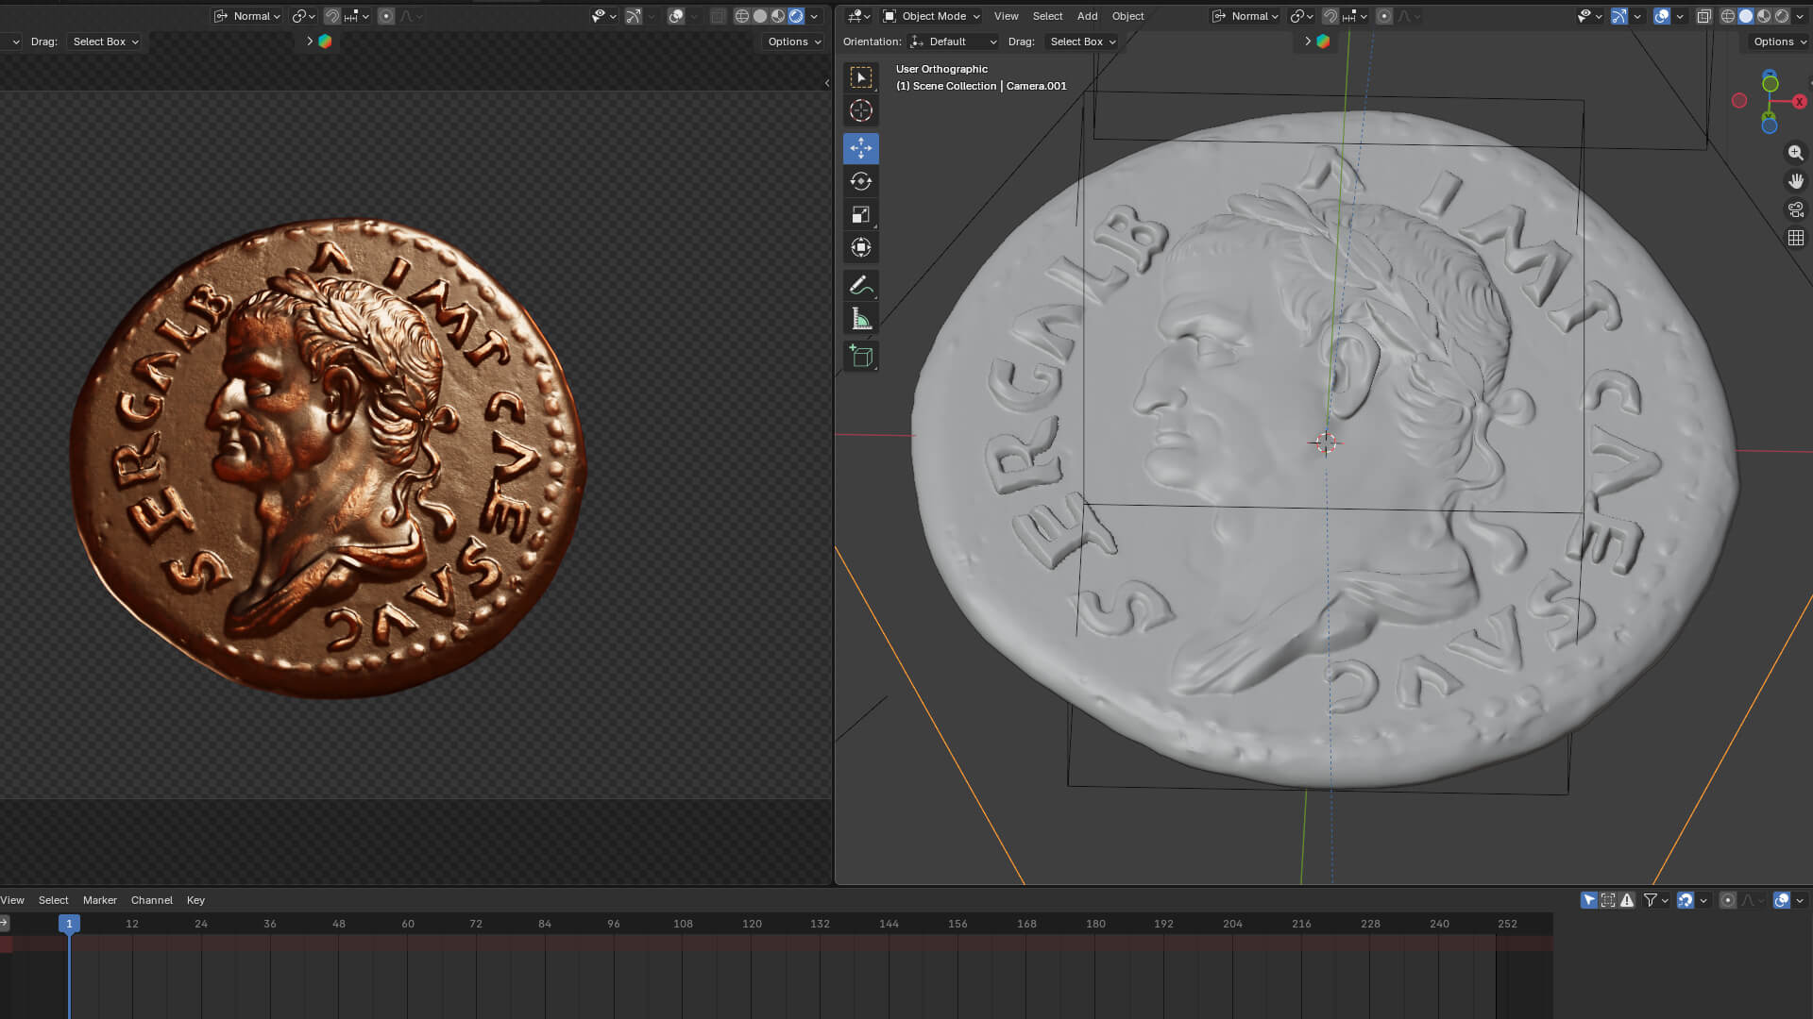Toggle overlays in the right viewport
Screen dimensions: 1813x1019
tap(1661, 16)
